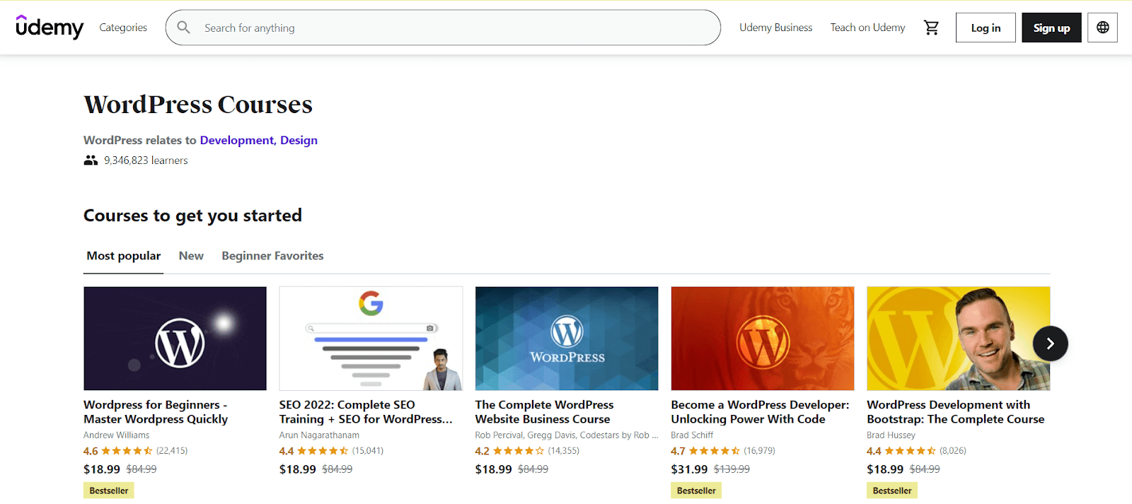Open The Complete WordPress Website Business thumbnail
Viewport: 1132px width, 504px height.
point(567,338)
